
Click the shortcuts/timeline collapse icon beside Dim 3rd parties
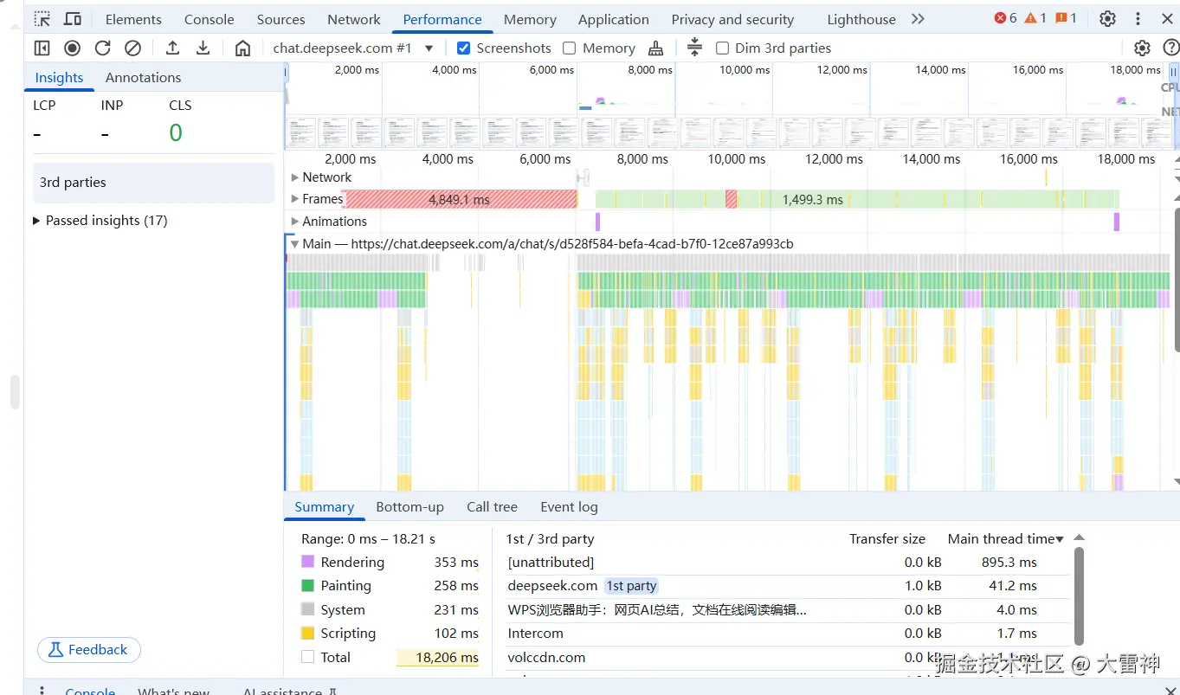pyautogui.click(x=694, y=48)
